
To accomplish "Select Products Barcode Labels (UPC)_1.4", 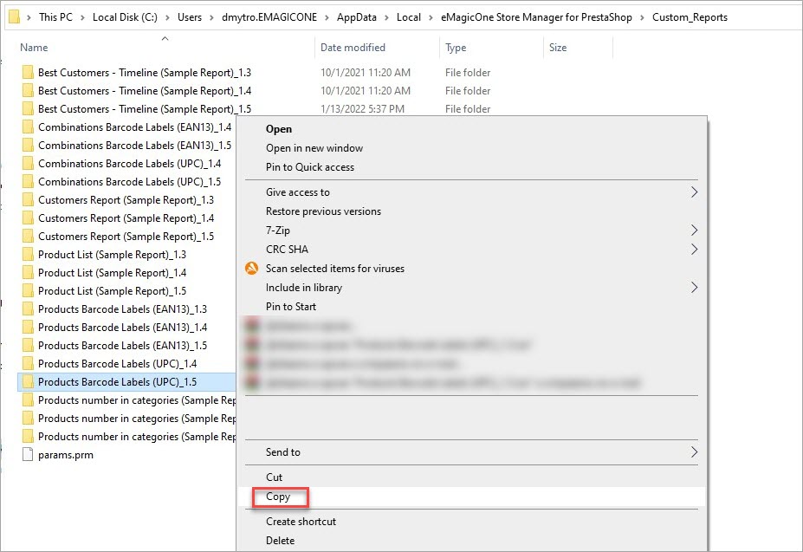I will [x=117, y=363].
